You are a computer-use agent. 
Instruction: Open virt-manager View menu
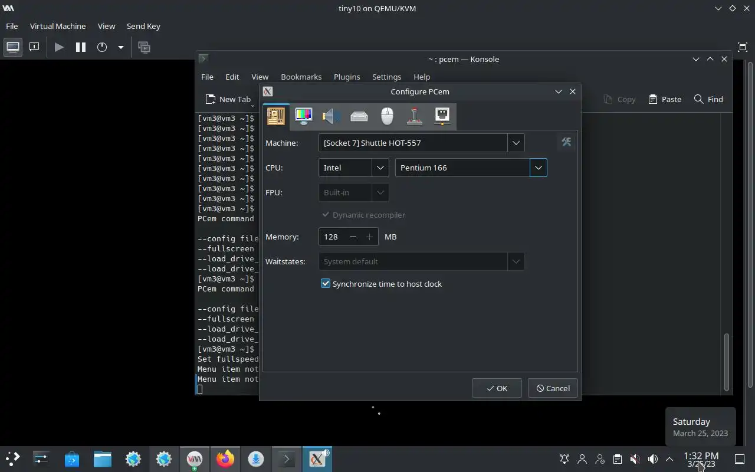106,26
